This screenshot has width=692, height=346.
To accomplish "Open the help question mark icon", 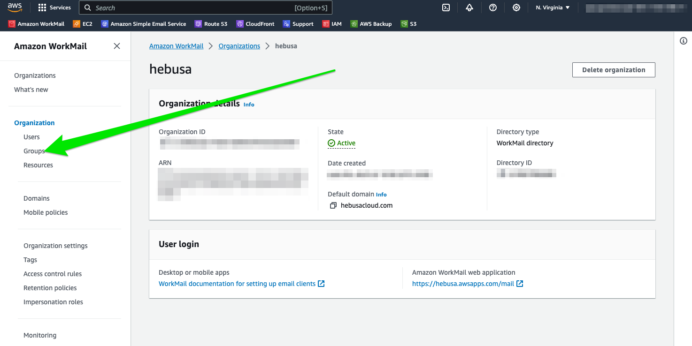I will 493,8.
